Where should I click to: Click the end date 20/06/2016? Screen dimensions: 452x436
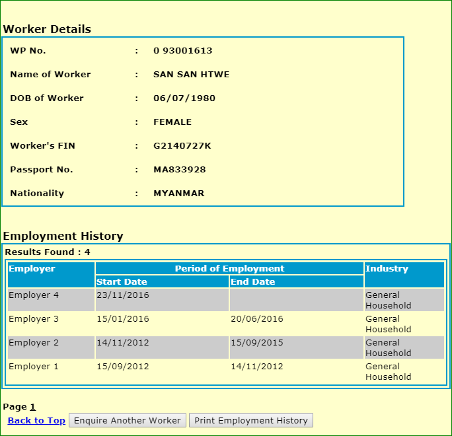pyautogui.click(x=256, y=319)
